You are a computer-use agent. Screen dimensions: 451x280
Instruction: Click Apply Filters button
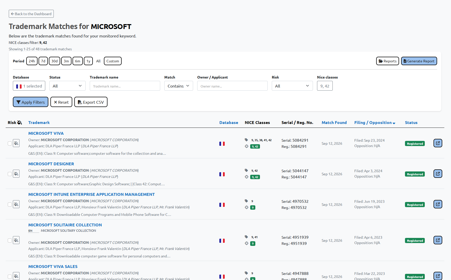tap(31, 102)
